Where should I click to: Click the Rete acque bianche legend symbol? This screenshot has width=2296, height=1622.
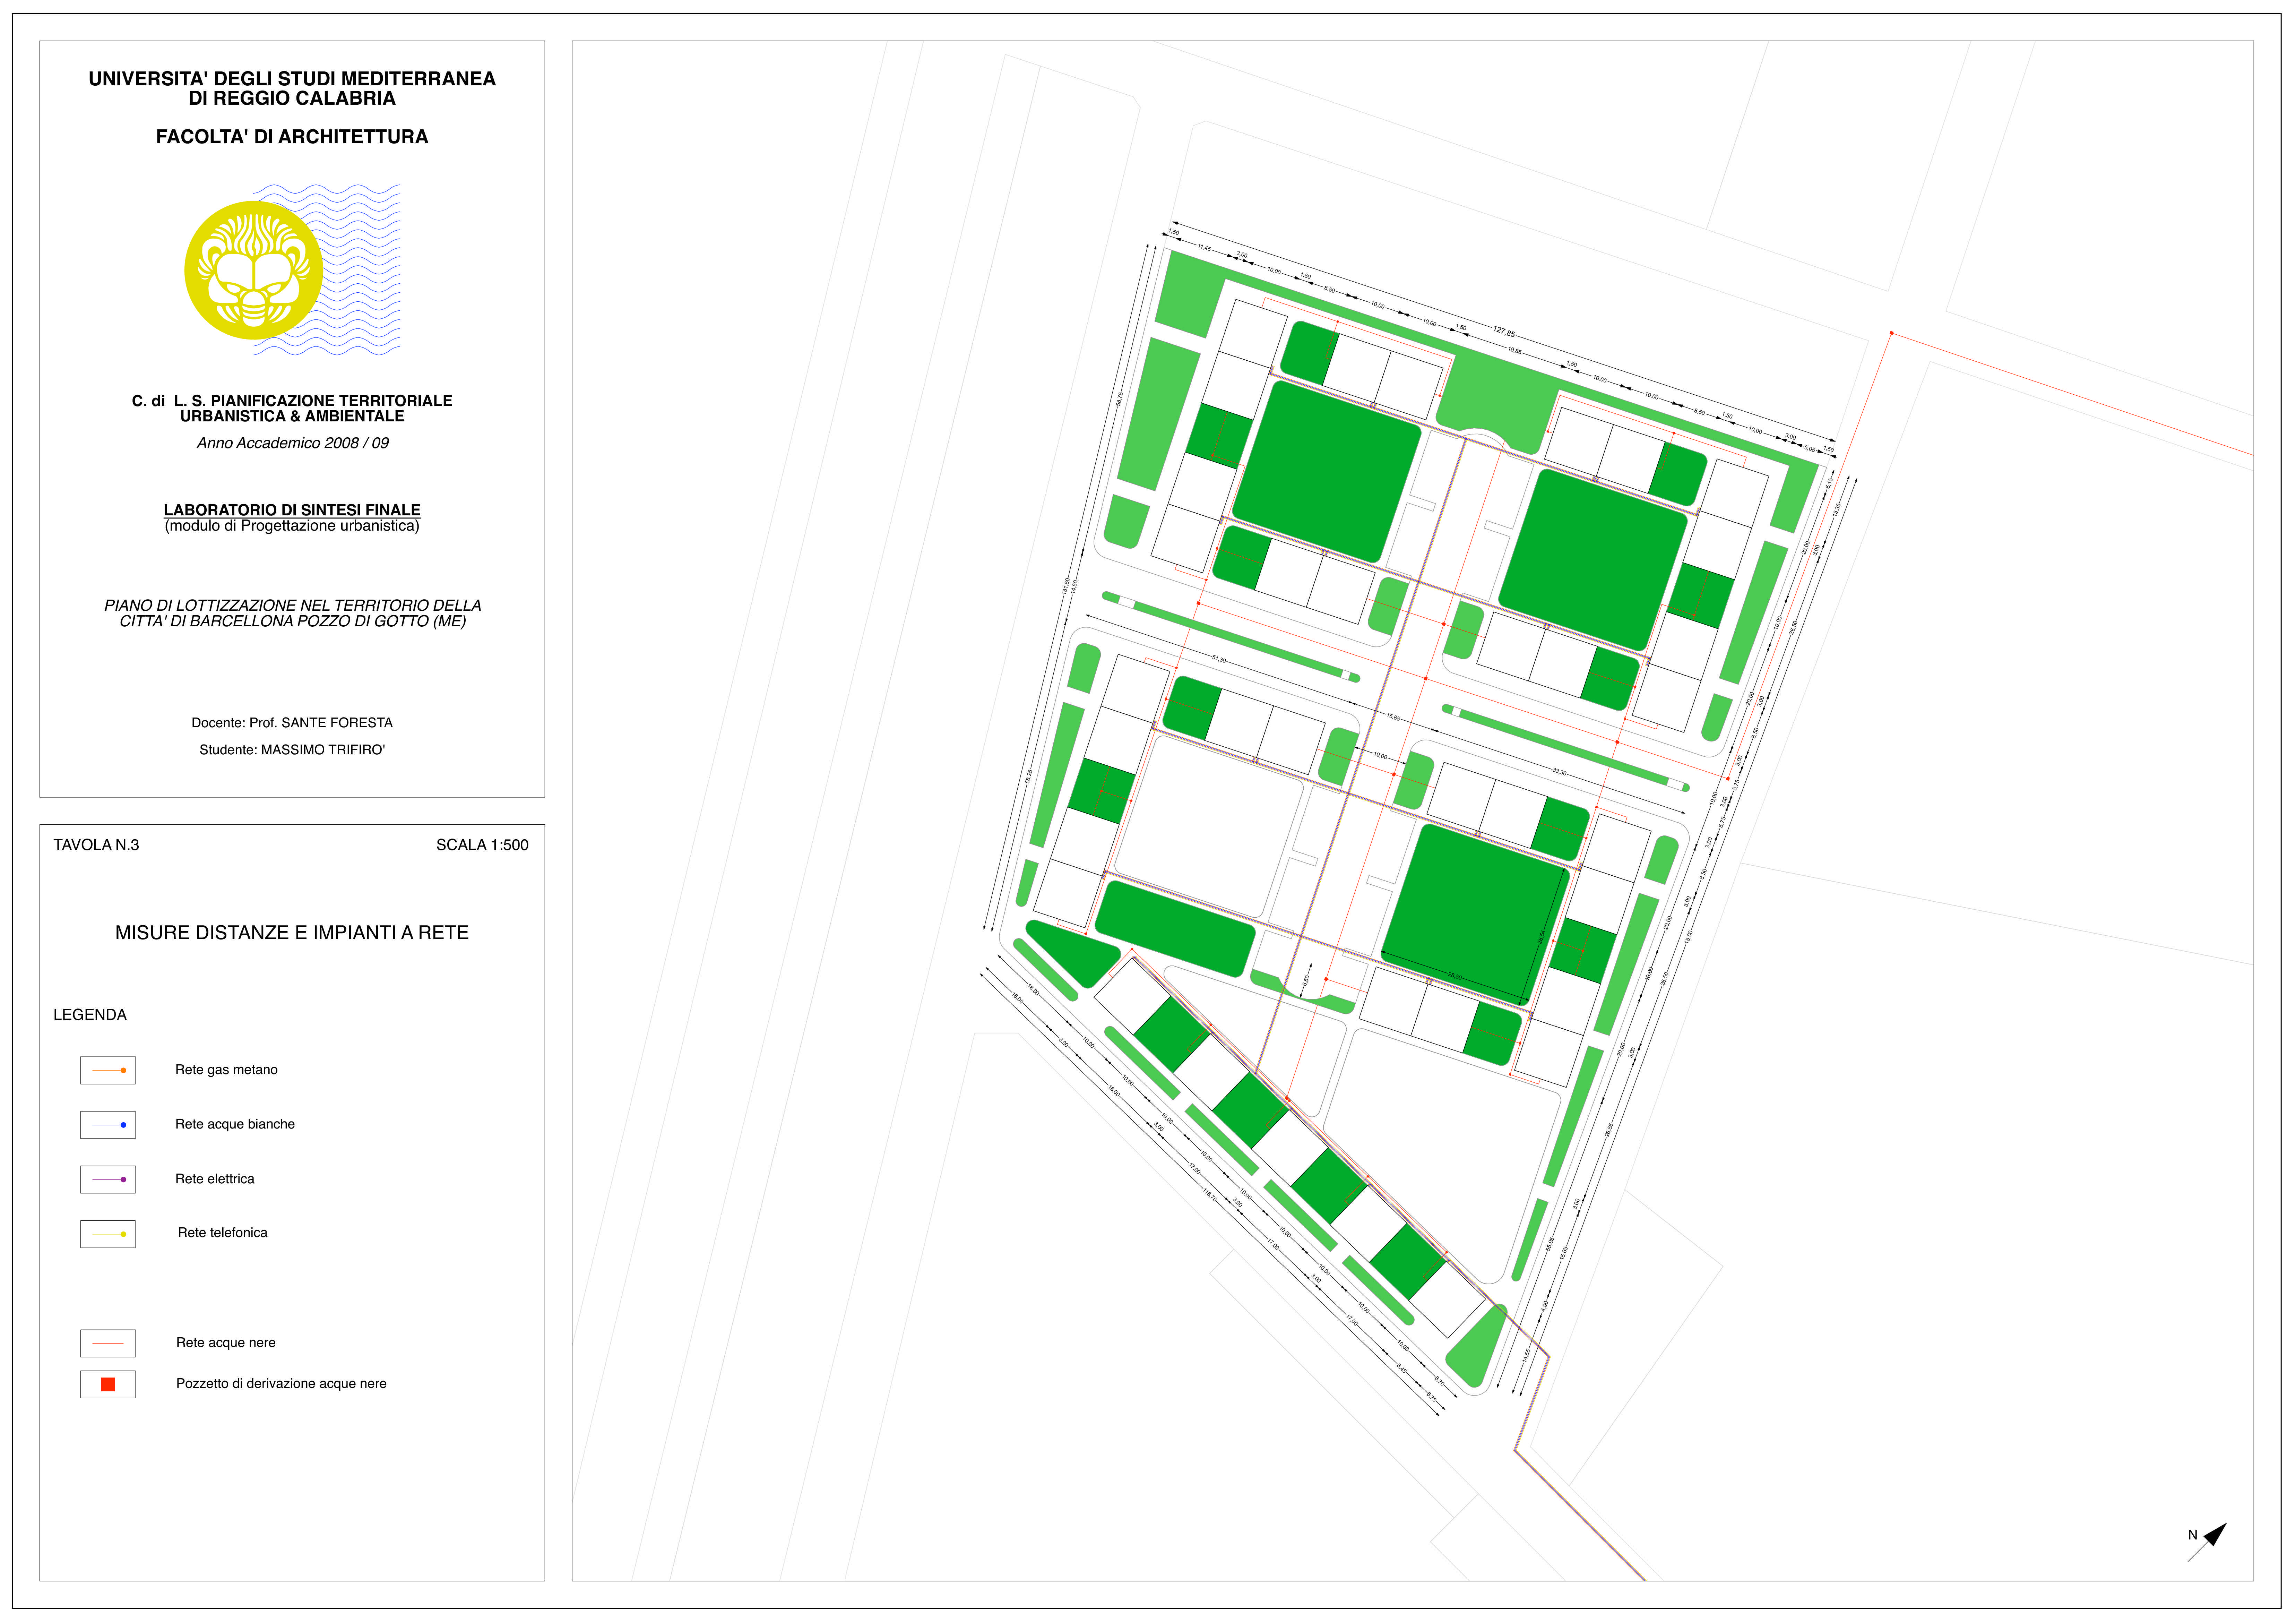click(108, 1125)
